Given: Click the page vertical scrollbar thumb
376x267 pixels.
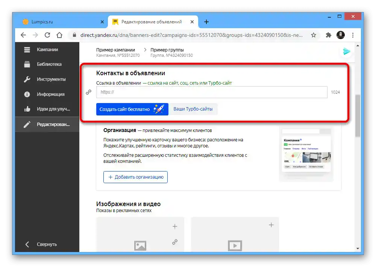Looking at the screenshot, I should [358, 115].
